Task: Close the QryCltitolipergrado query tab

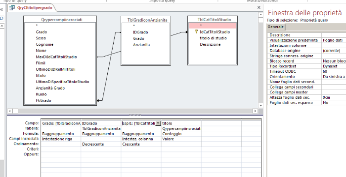Action: 259,8
